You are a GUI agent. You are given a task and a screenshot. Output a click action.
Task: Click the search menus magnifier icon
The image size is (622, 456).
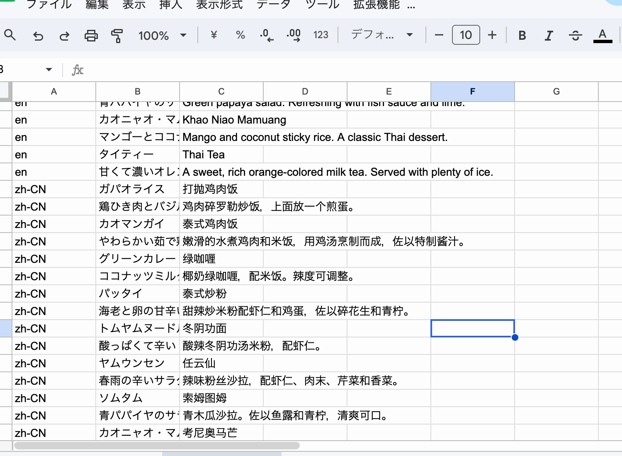click(x=10, y=35)
